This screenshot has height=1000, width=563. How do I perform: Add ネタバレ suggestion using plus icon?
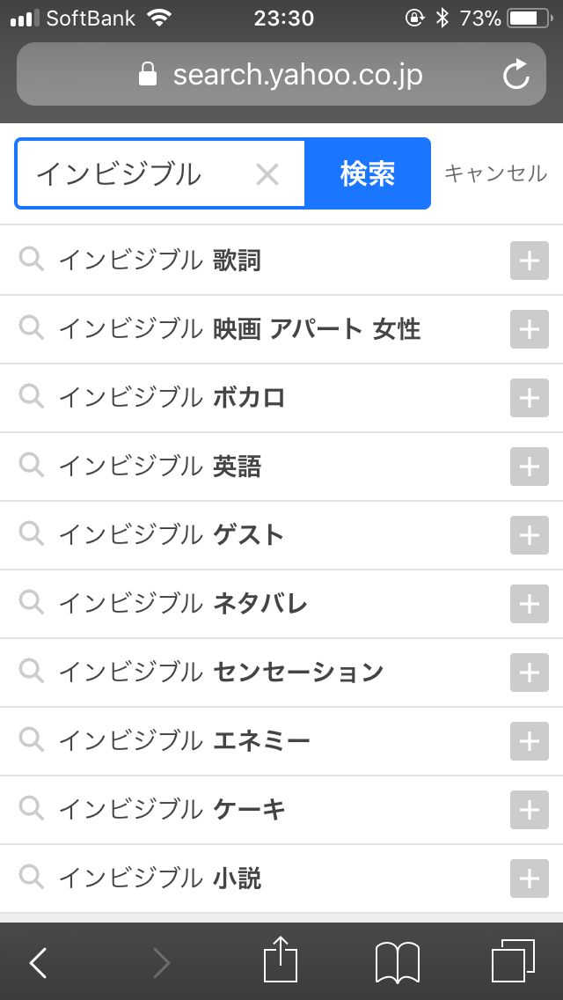coord(529,605)
